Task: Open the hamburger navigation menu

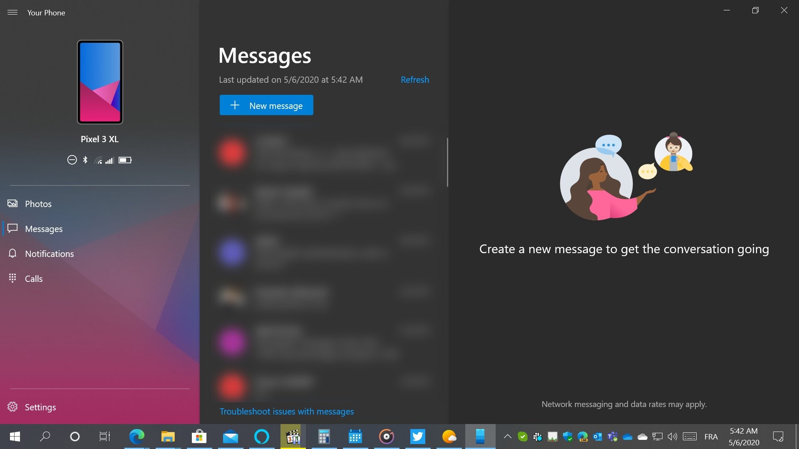Action: click(x=12, y=12)
